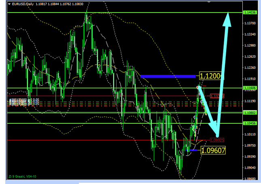The height and width of the screenshot is (184, 261).
Task: Click the cyan upward arrow head
Action: pyautogui.click(x=229, y=17)
